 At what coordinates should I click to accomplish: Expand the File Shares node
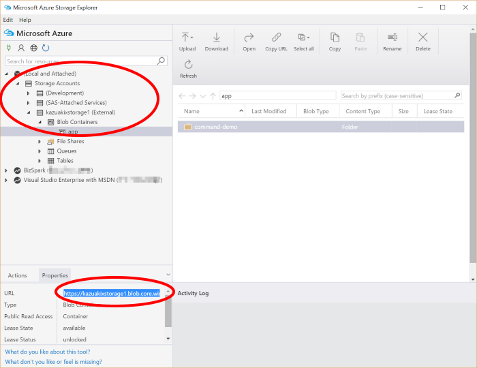pyautogui.click(x=40, y=142)
